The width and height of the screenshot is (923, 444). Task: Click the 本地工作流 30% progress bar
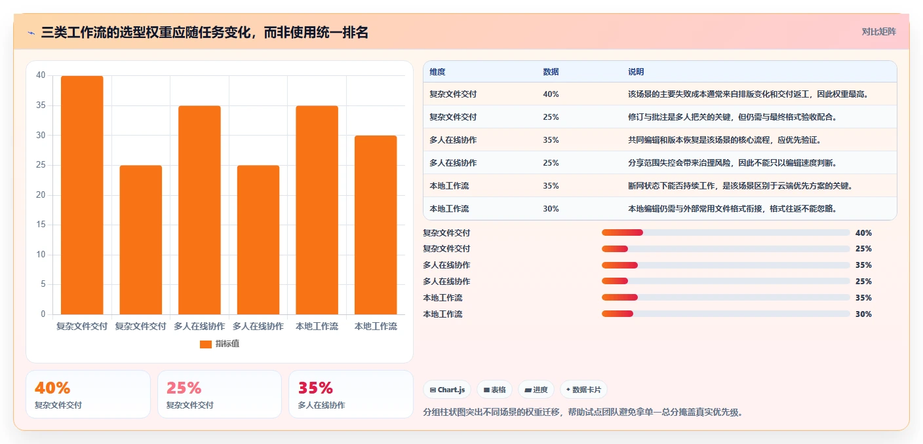[x=726, y=314]
